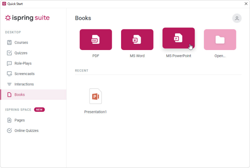Click the Open... label under folder tile
The image size is (250, 168).
tap(220, 56)
